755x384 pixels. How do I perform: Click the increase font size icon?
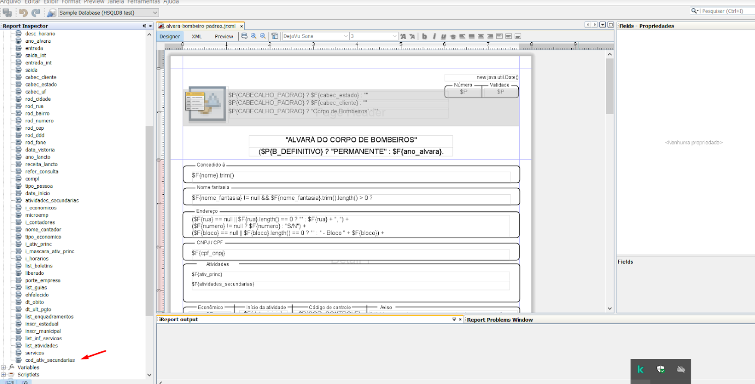click(403, 36)
